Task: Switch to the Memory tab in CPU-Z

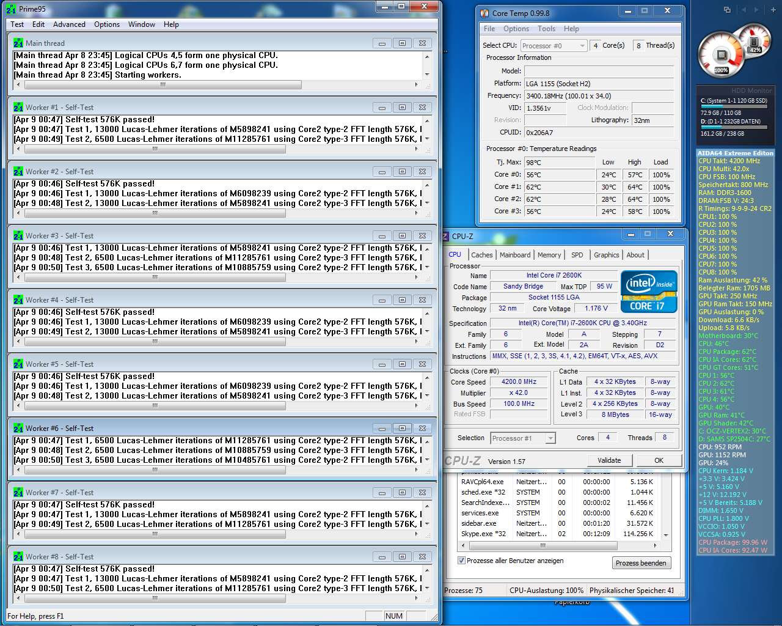Action: 549,255
